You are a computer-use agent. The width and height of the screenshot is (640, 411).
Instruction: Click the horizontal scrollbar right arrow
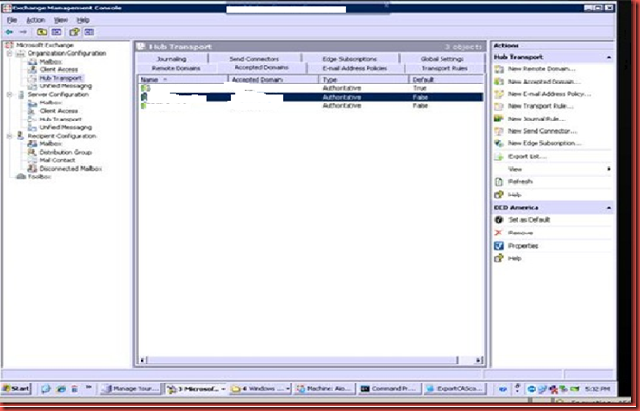click(479, 360)
